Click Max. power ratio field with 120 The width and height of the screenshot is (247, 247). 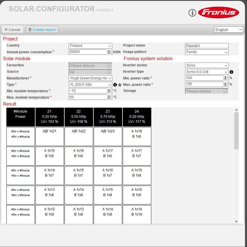coord(204,84)
